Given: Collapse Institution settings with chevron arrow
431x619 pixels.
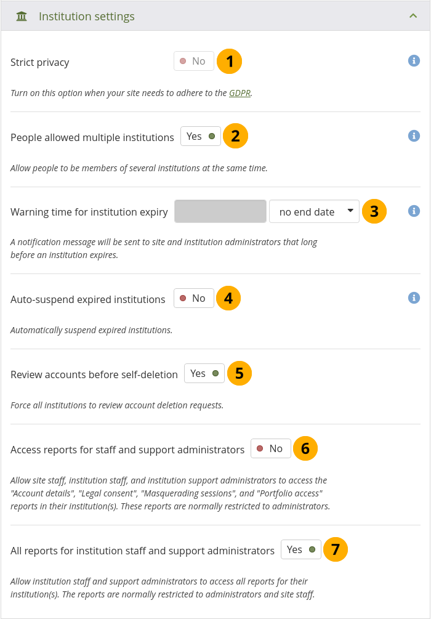Looking at the screenshot, I should pos(413,17).
